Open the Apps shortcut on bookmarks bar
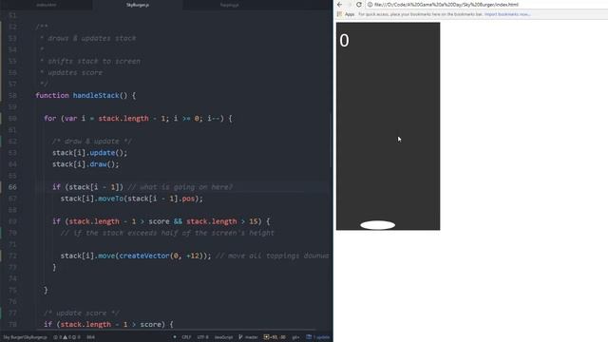The image size is (608, 342). tap(346, 14)
